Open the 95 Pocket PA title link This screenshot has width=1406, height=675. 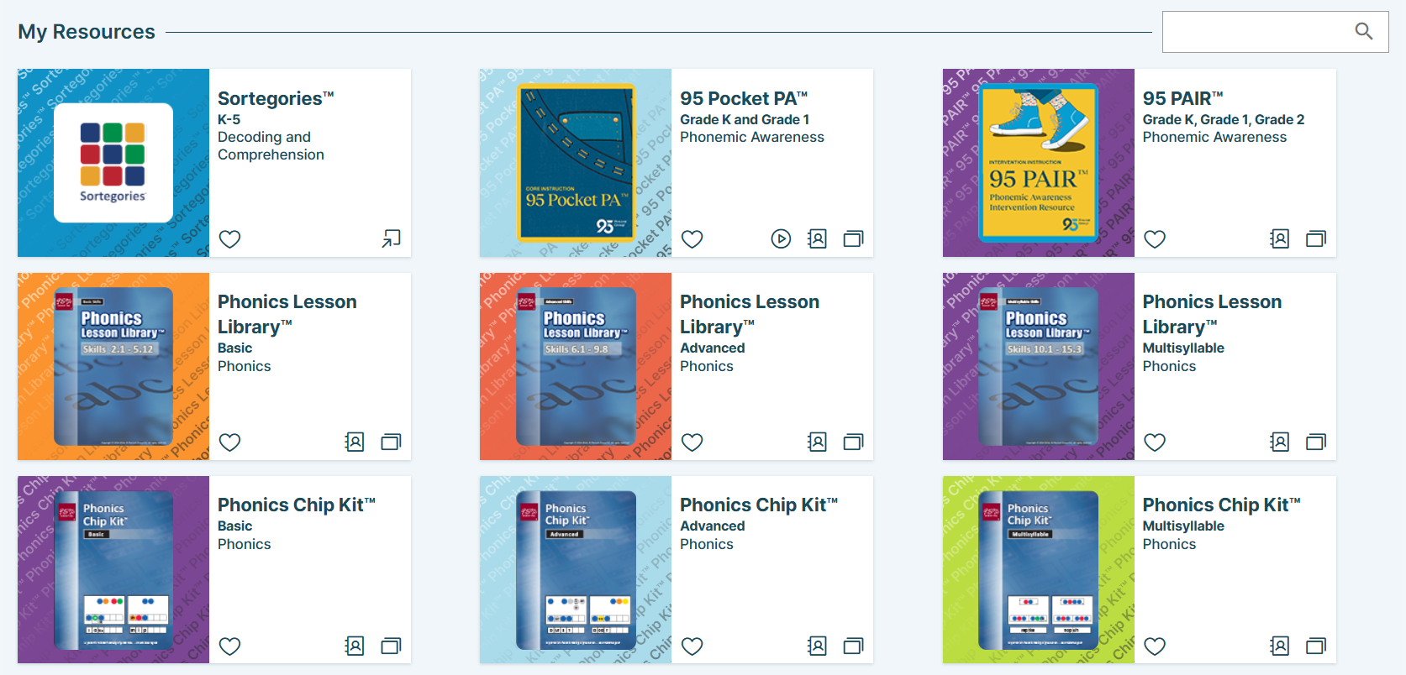(x=744, y=98)
